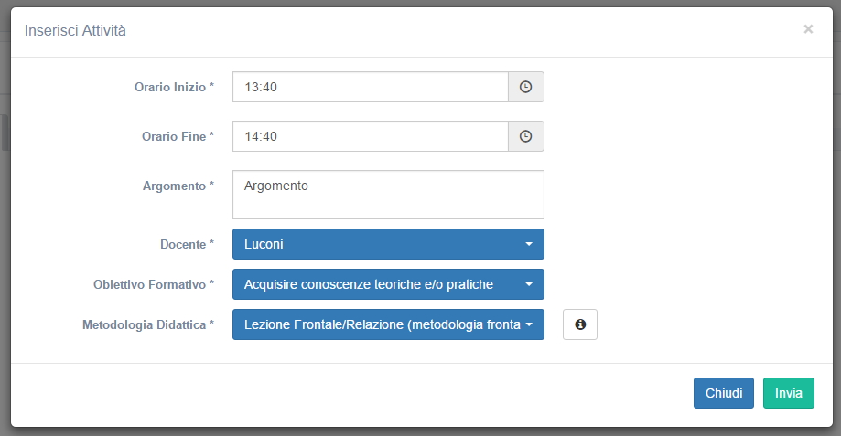Click the "Docente *" label
Screen dimensions: 841x436
(187, 244)
